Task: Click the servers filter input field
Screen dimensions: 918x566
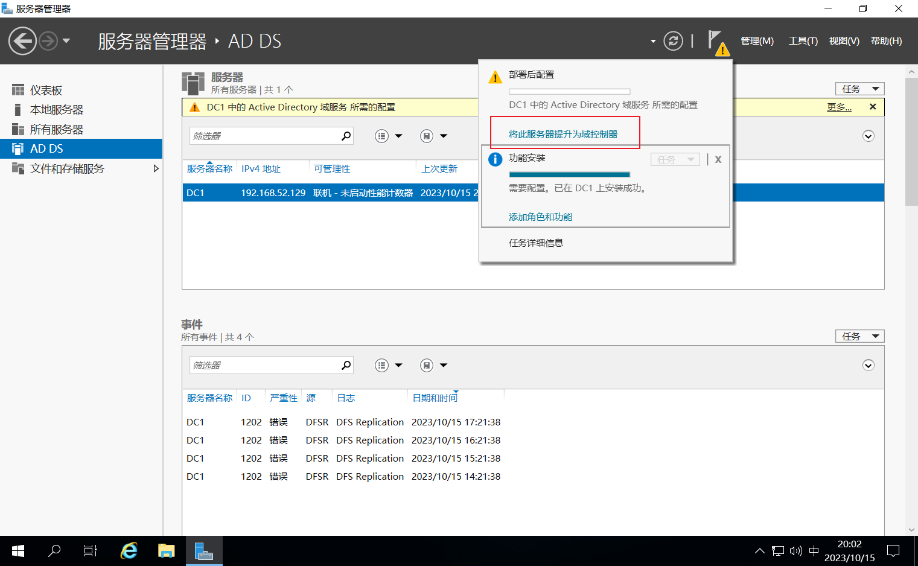Action: tap(265, 136)
